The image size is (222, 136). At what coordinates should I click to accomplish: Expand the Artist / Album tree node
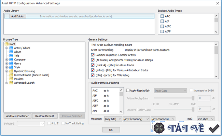[x=6, y=48]
